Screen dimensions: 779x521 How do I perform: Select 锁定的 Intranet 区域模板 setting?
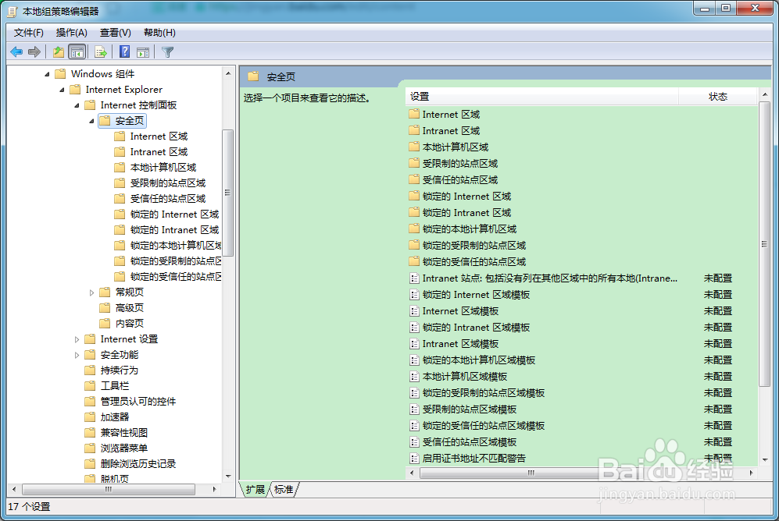[476, 327]
